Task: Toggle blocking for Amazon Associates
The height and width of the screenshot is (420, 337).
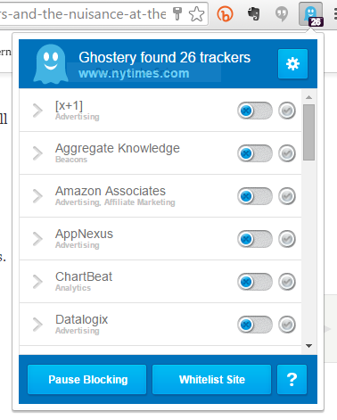Action: coord(255,196)
